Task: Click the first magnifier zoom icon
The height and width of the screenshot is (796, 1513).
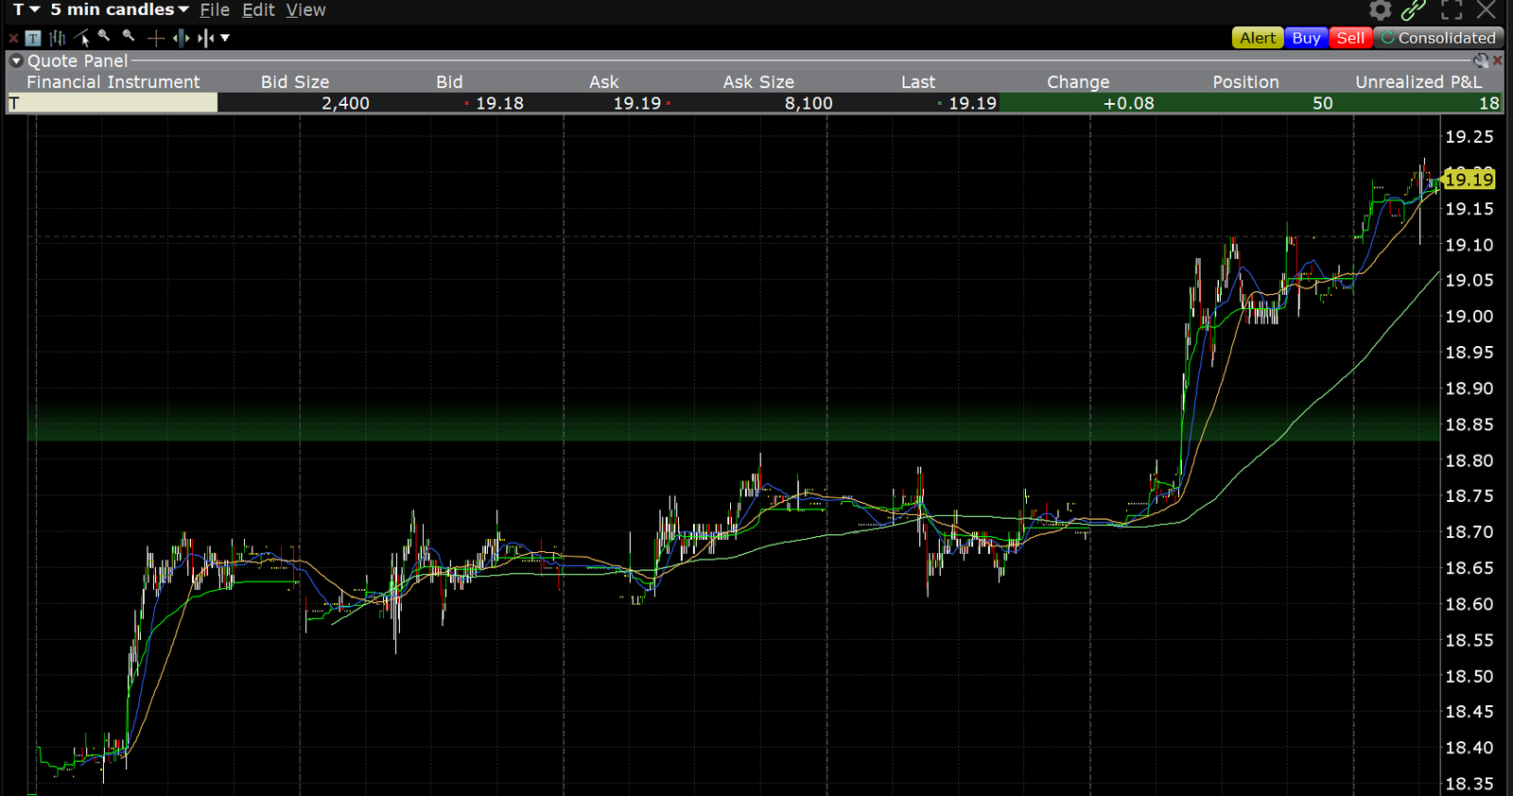Action: 104,37
